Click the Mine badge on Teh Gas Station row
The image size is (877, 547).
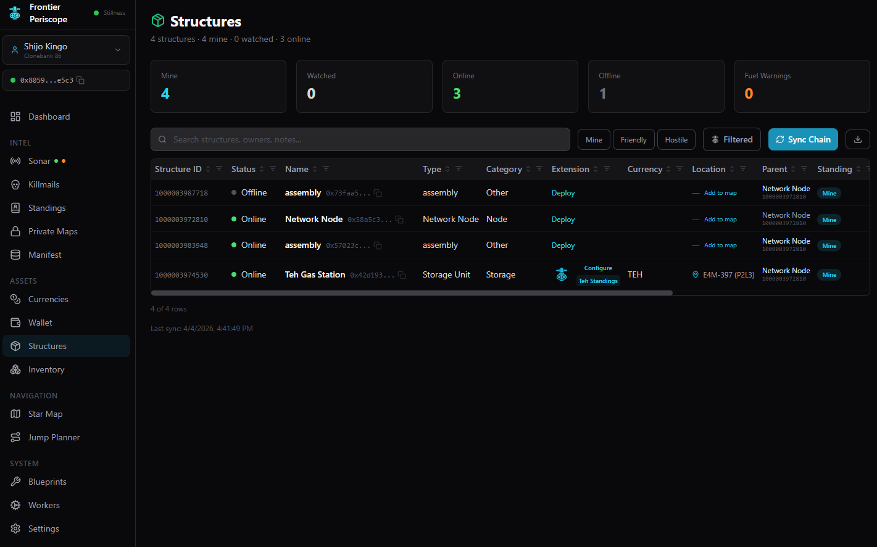(x=829, y=275)
